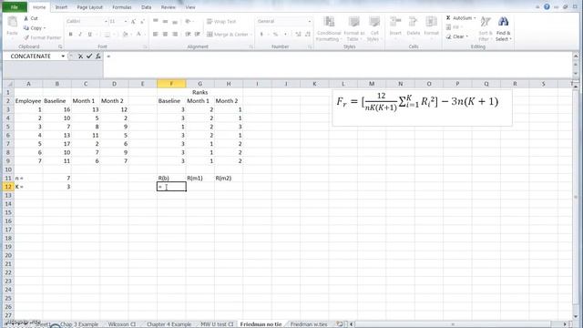This screenshot has height=328, width=583.
Task: Toggle align text right
Action: 175,35
